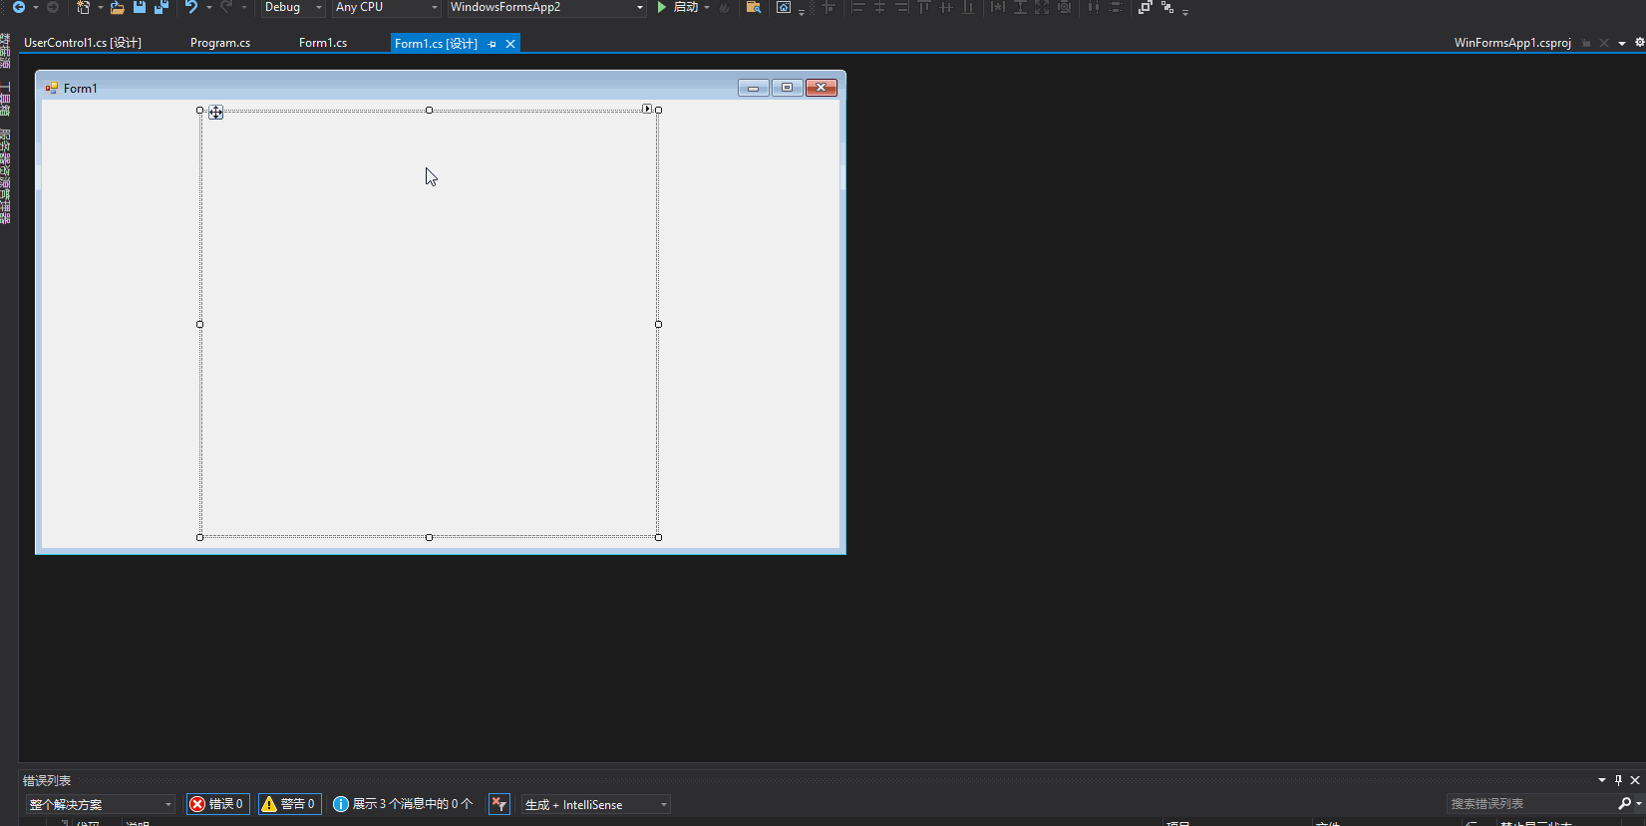Pin the 错误列表 panel
Screen dimensions: 1646x826
tap(1618, 780)
